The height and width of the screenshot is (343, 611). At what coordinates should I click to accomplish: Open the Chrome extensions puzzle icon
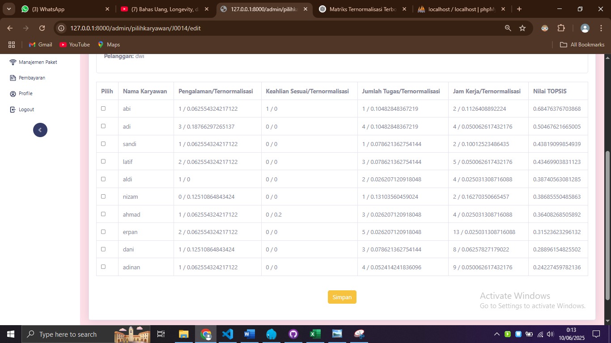561,28
